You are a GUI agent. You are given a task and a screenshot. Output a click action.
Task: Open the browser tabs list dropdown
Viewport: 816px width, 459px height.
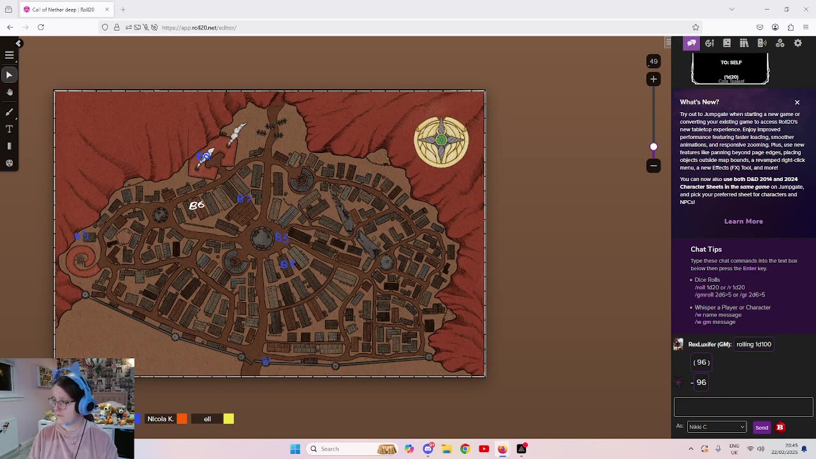[x=731, y=10]
